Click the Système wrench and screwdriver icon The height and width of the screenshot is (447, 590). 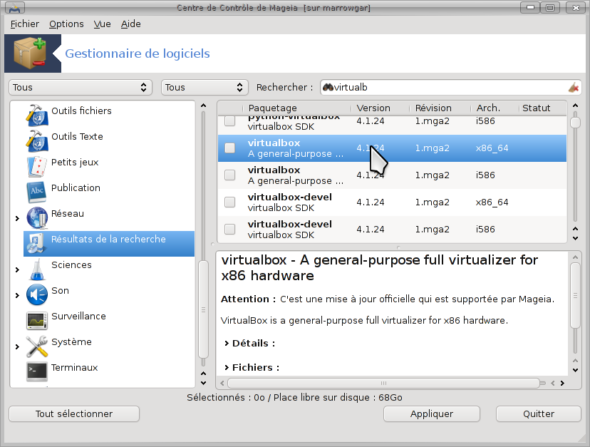[37, 346]
